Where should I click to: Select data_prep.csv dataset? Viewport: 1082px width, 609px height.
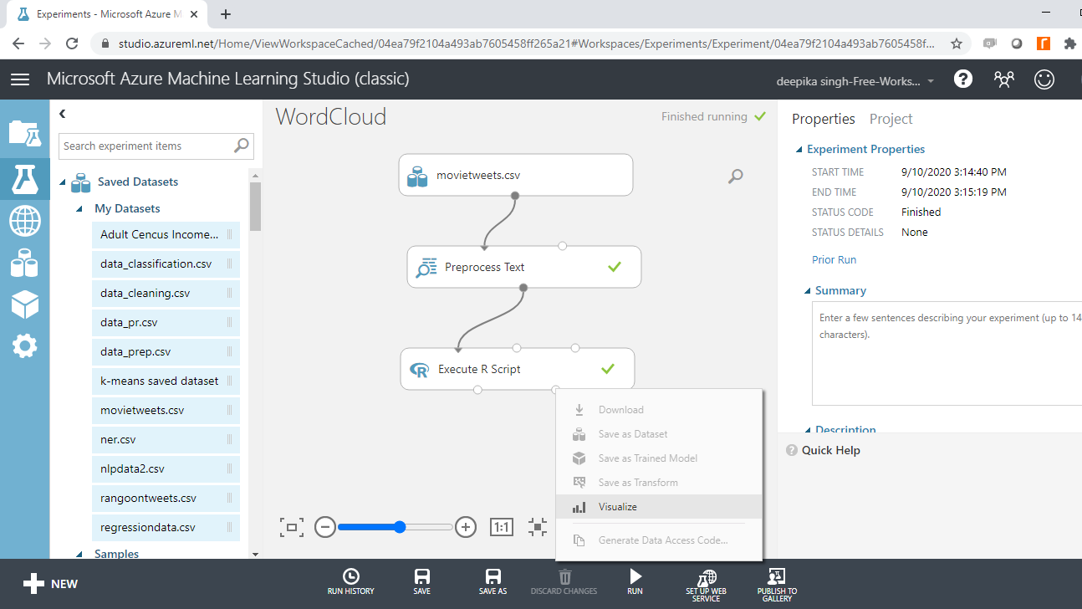(x=166, y=352)
